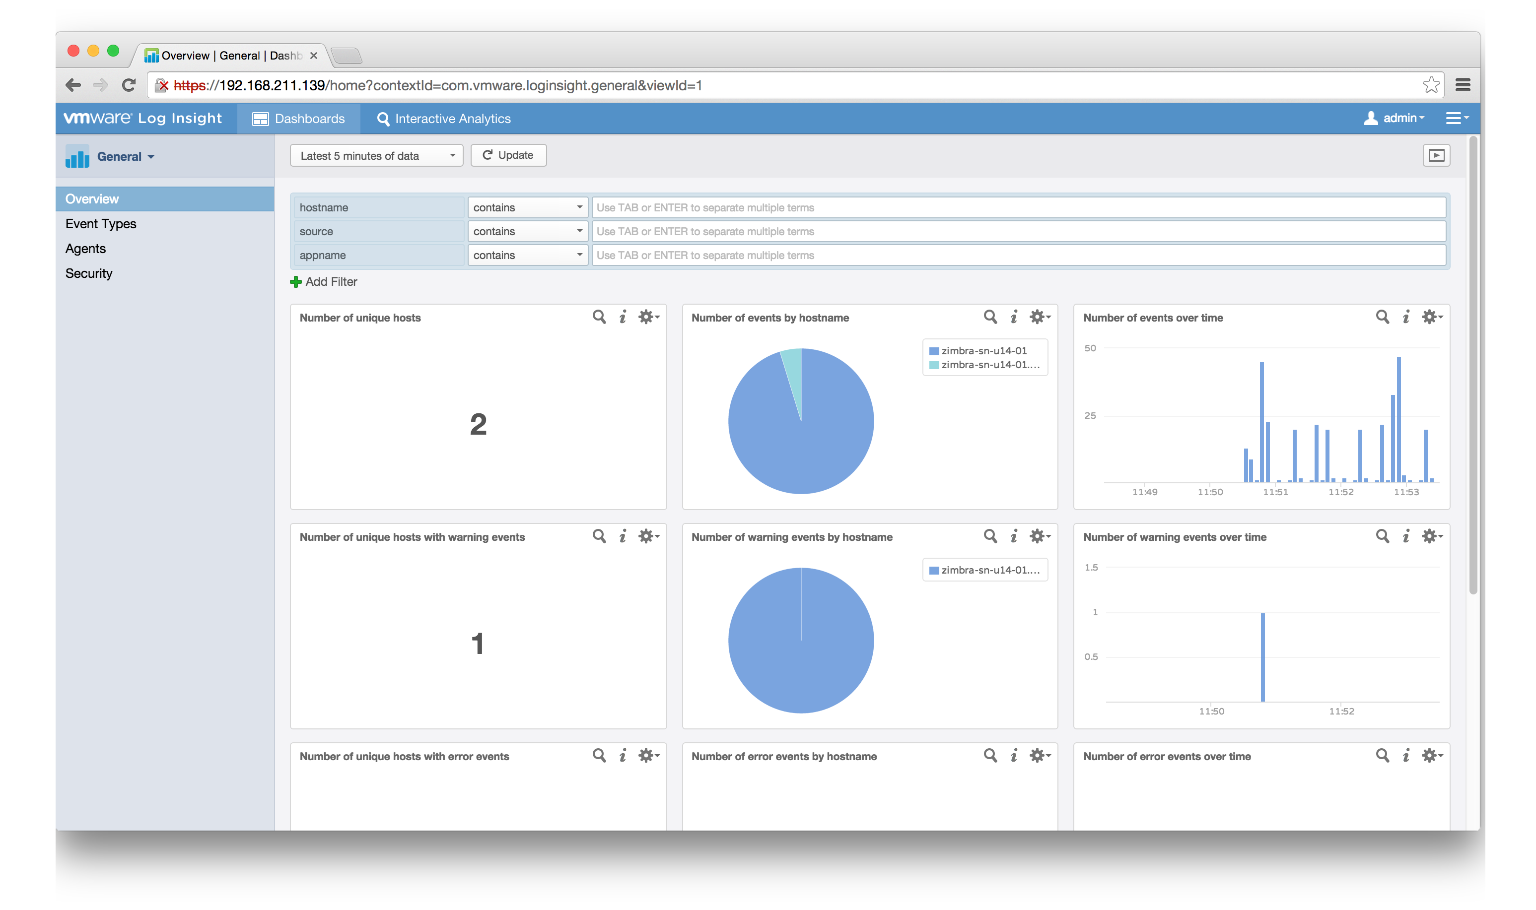The height and width of the screenshot is (910, 1536).
Task: Show info for unique hosts with warning events
Action: [623, 536]
